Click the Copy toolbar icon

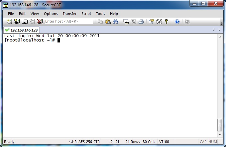[x=100, y=22]
